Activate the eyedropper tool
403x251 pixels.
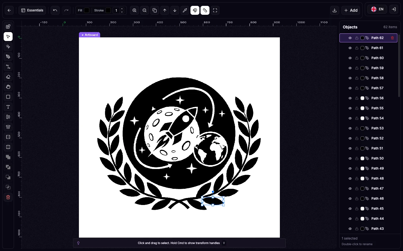pyautogui.click(x=185, y=10)
